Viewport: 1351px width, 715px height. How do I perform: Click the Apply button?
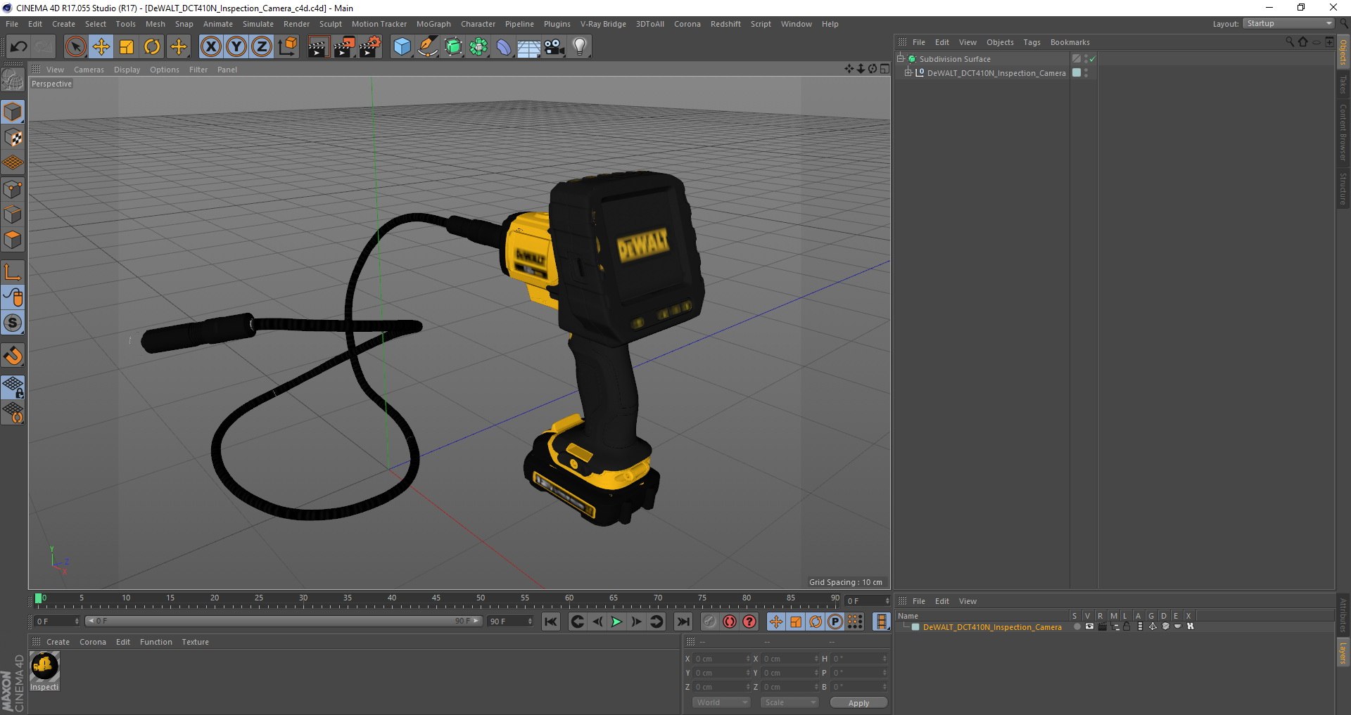[x=858, y=702]
